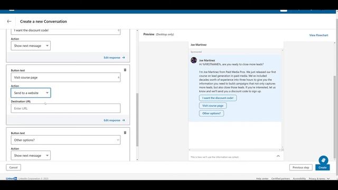338x190 pixels.
Task: Click the LinkedIn logo in the footer
Action: coord(11,178)
